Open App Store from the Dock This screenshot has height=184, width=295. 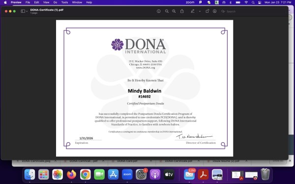point(113,174)
